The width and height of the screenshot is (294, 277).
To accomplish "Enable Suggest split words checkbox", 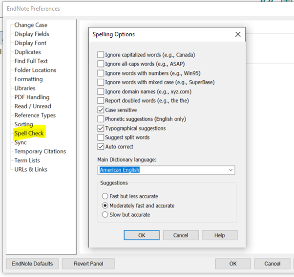I will coord(101,138).
